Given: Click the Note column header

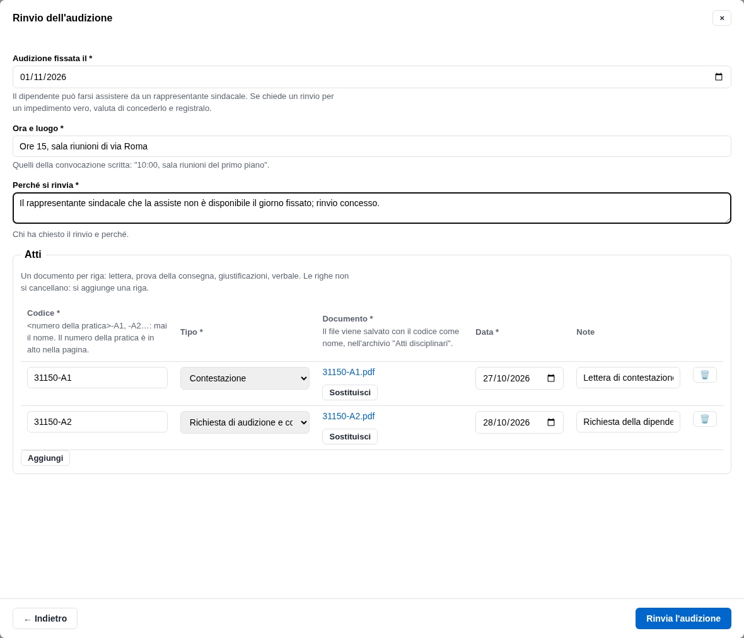Looking at the screenshot, I should [x=585, y=332].
